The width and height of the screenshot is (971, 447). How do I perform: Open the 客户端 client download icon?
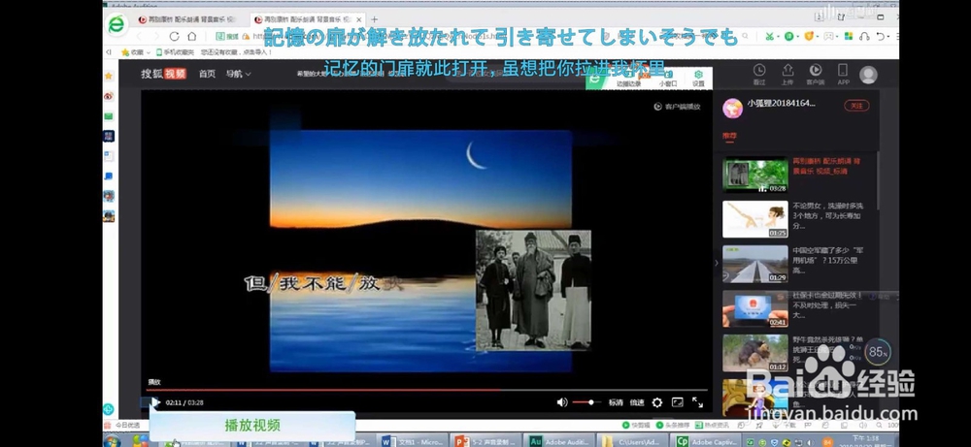816,75
